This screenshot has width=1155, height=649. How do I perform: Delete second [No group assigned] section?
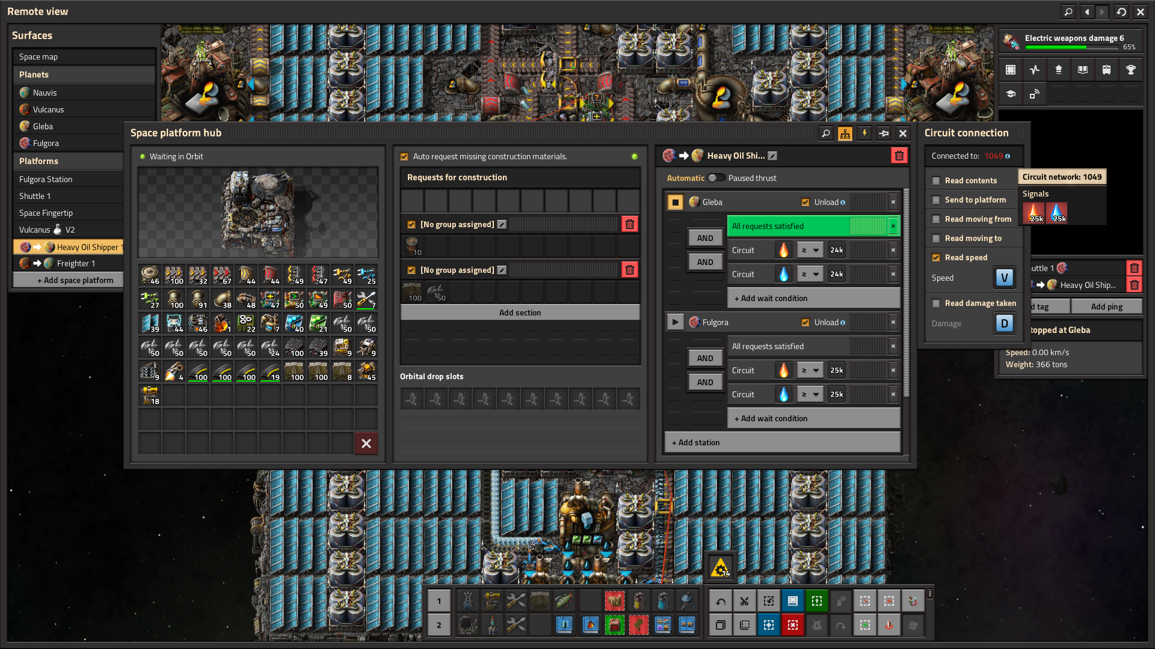(x=630, y=270)
